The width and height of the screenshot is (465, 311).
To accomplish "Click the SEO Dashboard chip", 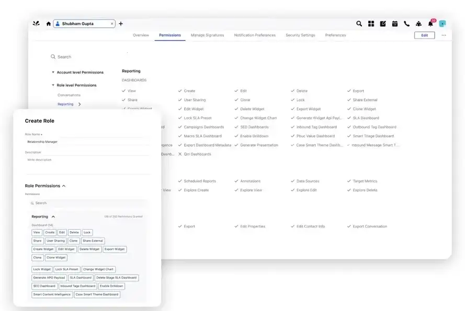I will click(x=44, y=286).
